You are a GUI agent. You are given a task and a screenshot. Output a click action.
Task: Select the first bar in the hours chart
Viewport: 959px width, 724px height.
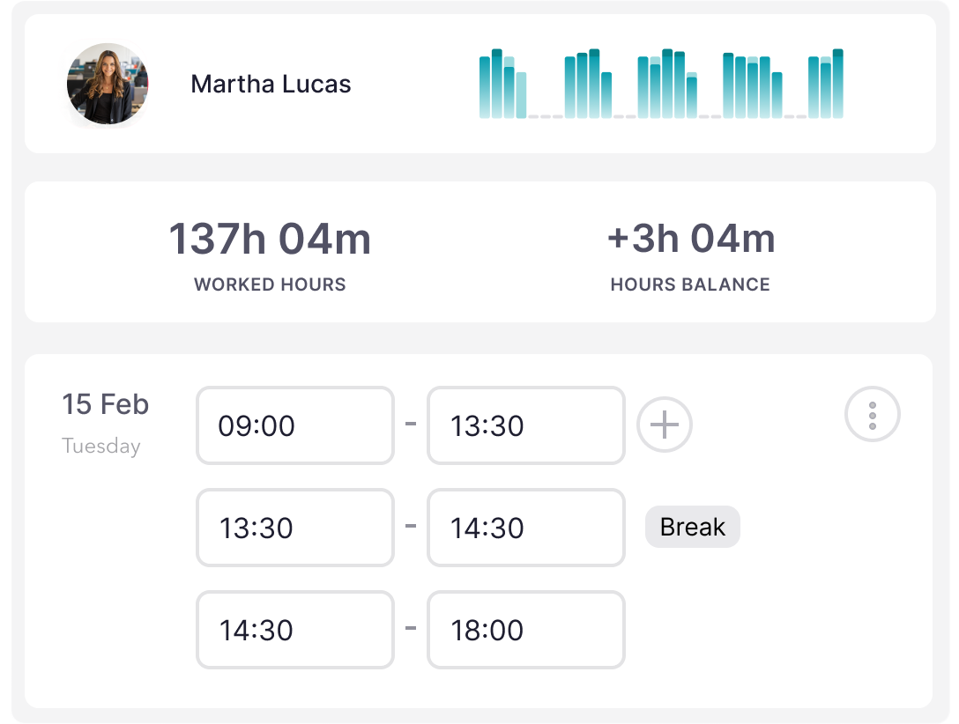click(x=485, y=87)
